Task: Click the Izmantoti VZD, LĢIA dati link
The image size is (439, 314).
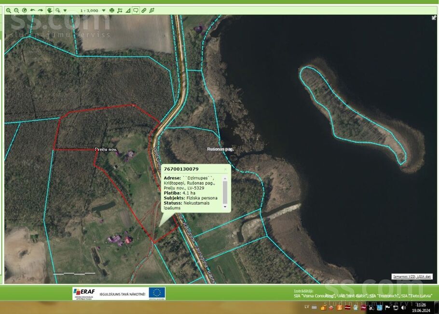Action: point(412,276)
